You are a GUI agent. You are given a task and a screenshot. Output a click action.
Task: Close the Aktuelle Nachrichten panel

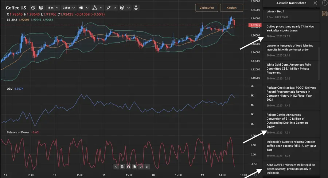[x=315, y=3]
